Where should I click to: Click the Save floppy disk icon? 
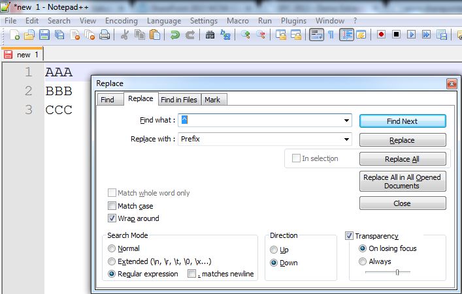pyautogui.click(x=44, y=35)
